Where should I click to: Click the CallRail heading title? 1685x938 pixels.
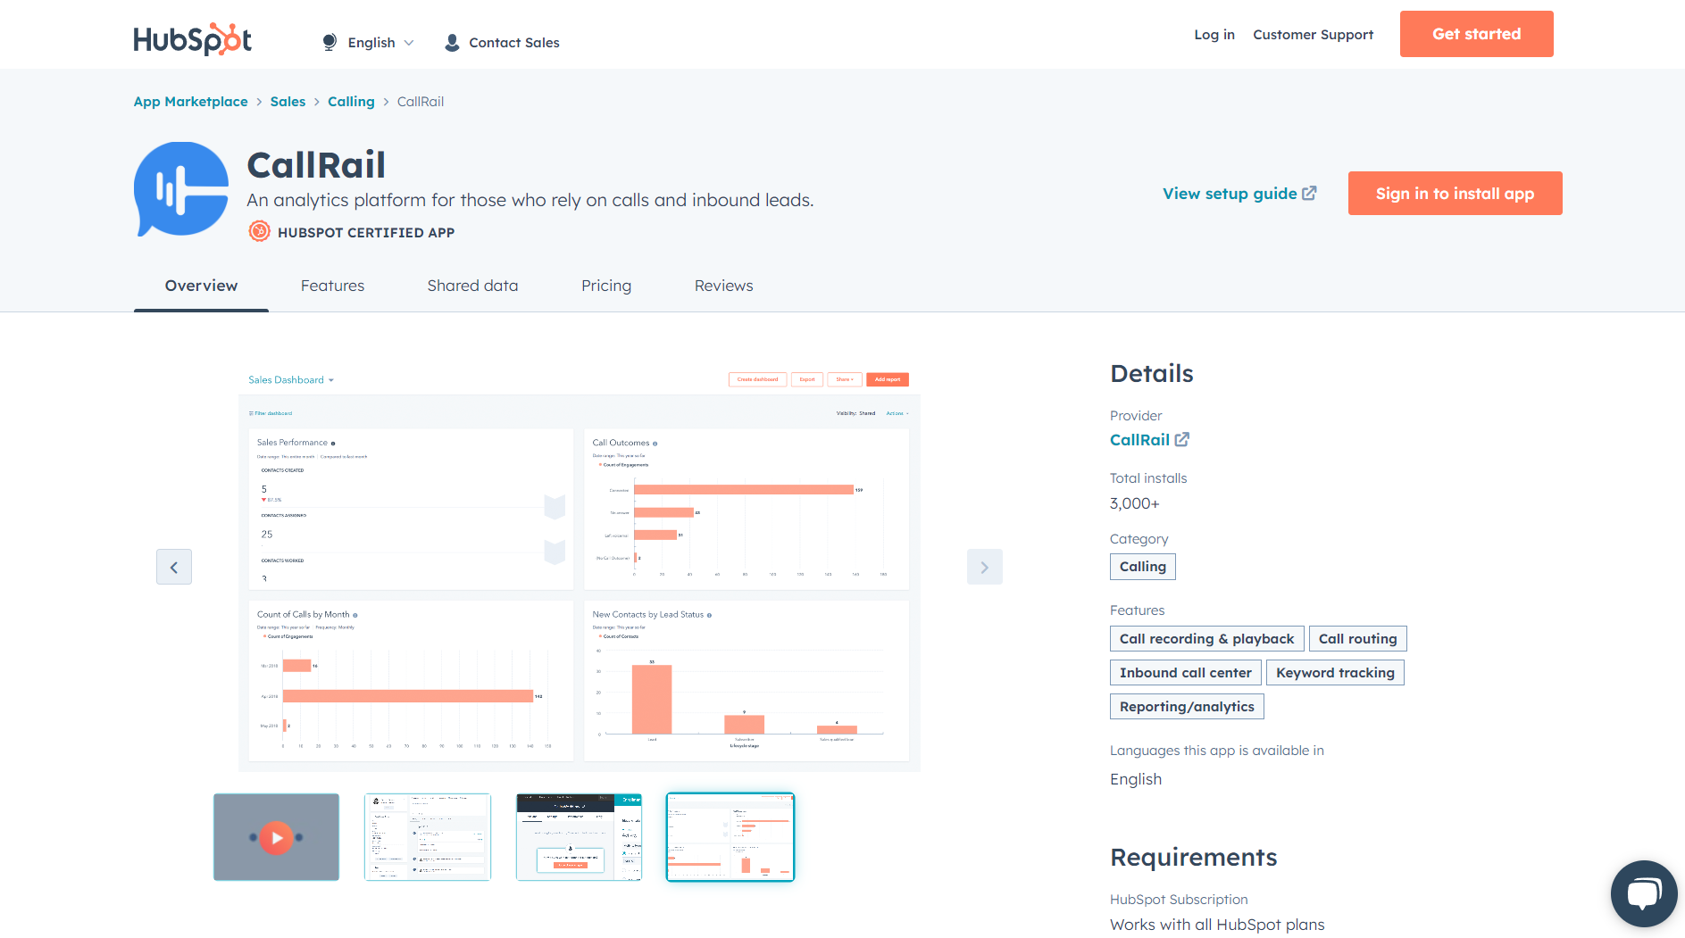[x=316, y=165]
